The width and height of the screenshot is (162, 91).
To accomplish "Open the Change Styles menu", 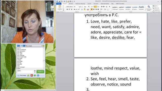I will pos(149,8).
